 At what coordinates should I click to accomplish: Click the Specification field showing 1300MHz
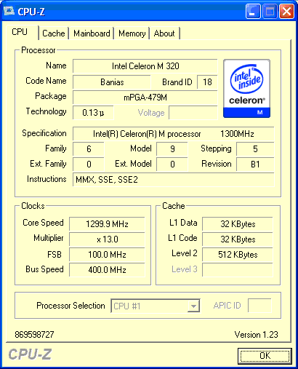pyautogui.click(x=174, y=134)
